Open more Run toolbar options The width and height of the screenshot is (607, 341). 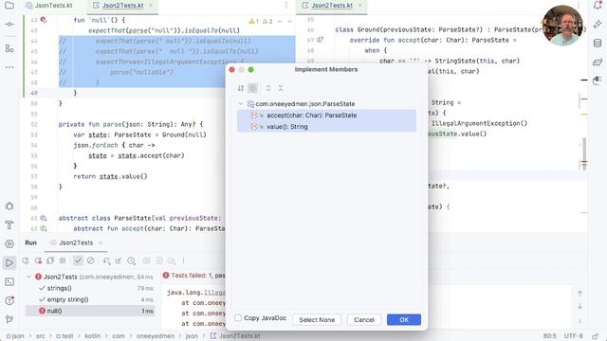184,261
